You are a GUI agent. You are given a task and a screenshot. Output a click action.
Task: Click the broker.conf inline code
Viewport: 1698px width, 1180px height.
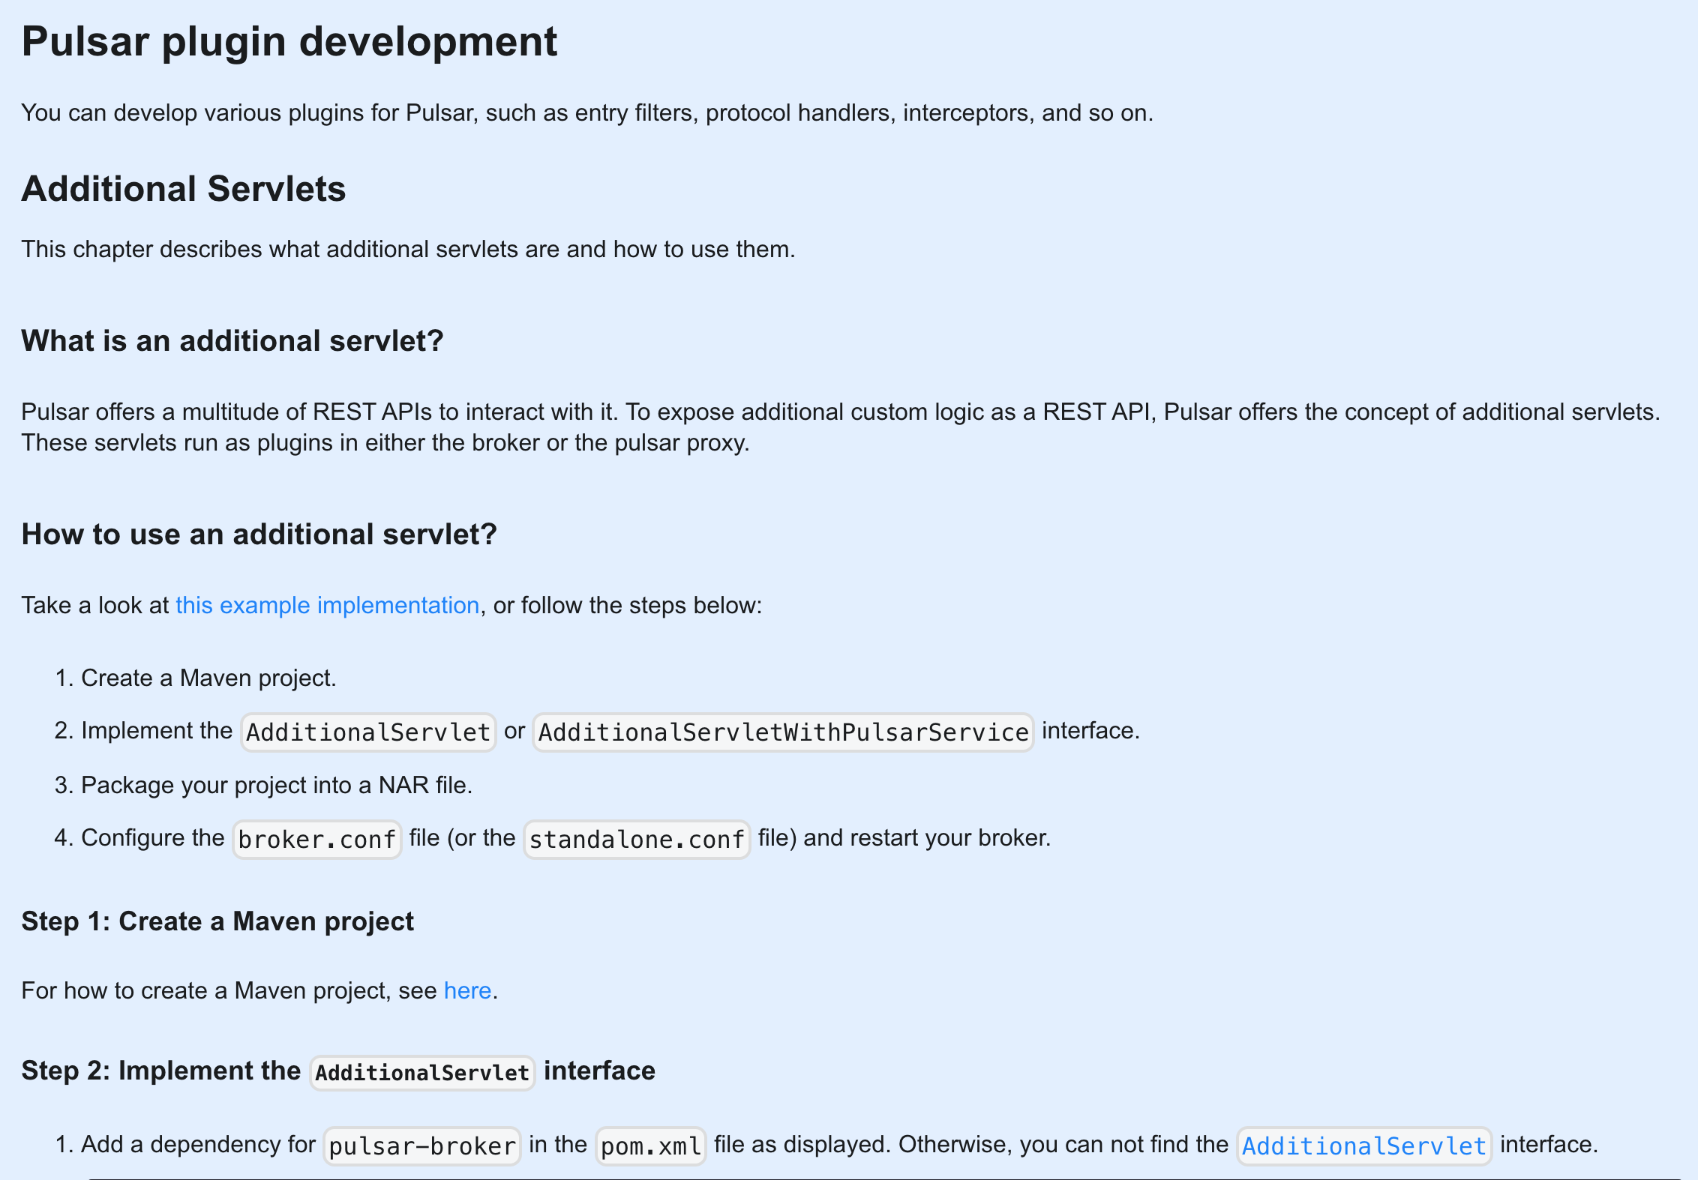[316, 839]
